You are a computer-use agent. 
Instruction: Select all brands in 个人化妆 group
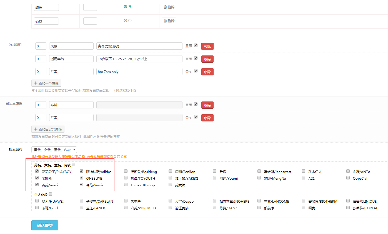50,194
